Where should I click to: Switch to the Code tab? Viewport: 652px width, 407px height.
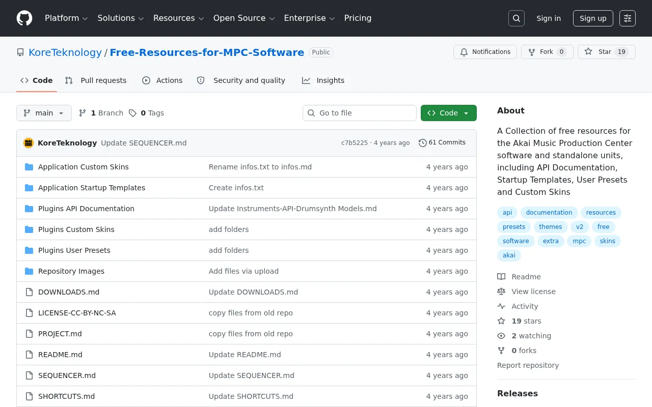point(37,80)
